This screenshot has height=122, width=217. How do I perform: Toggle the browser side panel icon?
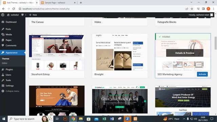click(203, 9)
